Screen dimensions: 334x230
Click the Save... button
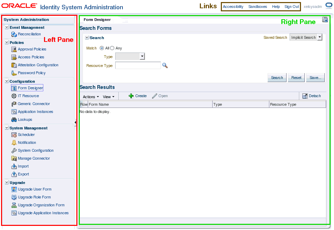click(315, 78)
